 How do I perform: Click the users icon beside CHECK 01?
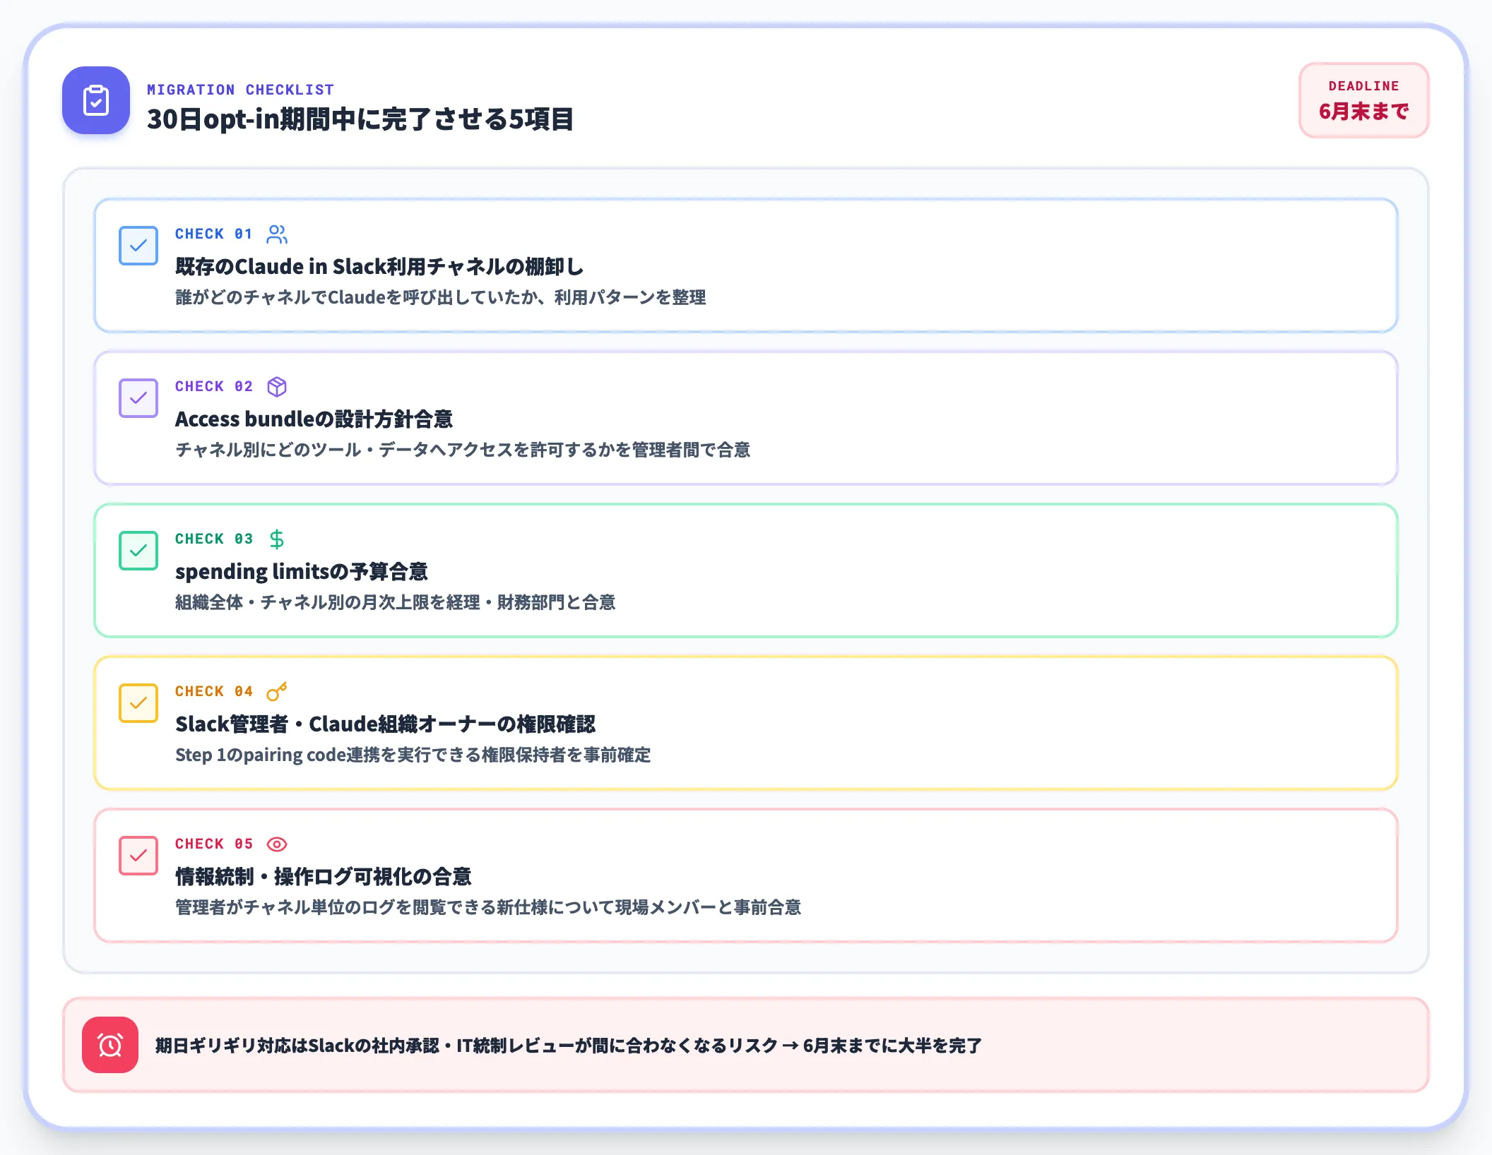[277, 234]
